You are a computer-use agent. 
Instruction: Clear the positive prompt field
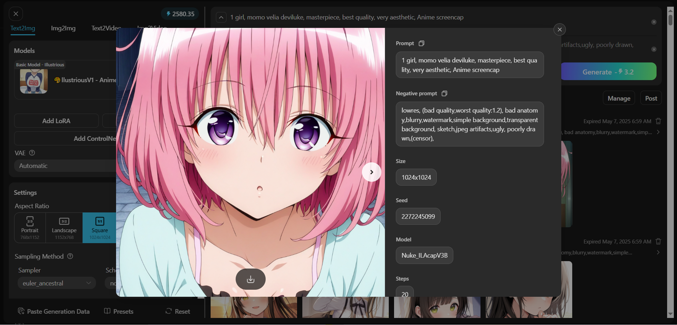pos(654,22)
